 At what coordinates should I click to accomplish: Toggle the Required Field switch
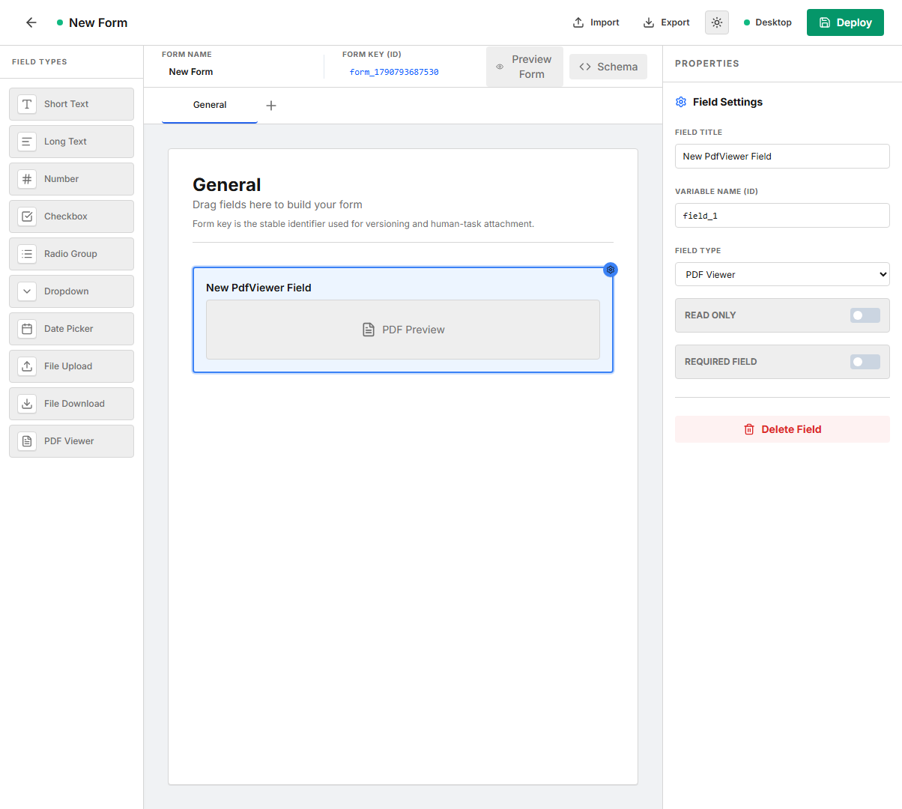point(865,362)
